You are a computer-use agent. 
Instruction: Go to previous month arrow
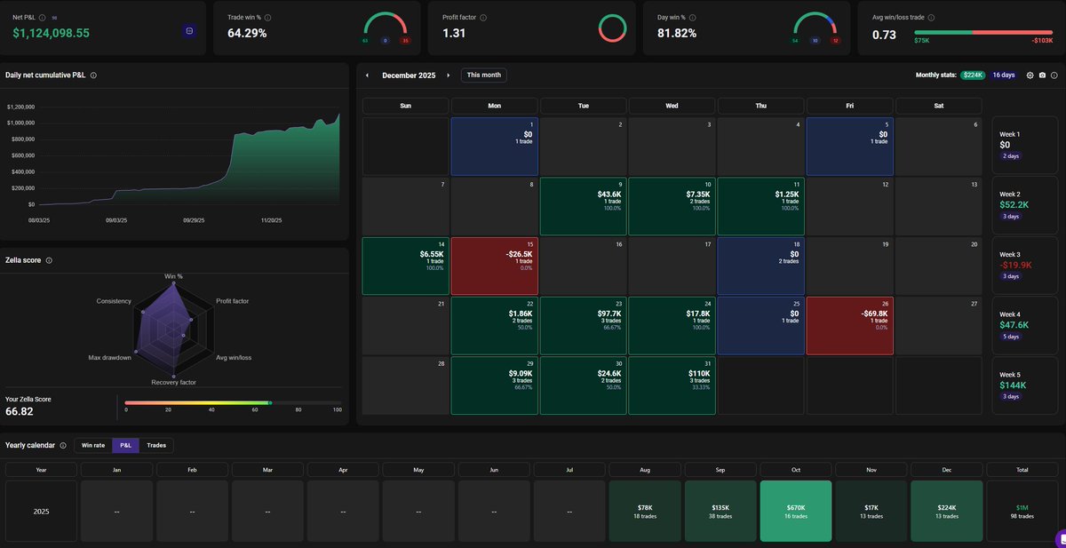368,75
